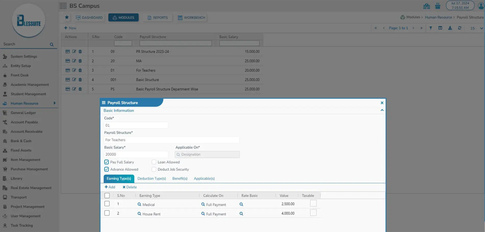485x232 pixels.
Task: Click the download export icon
Action: click(x=450, y=28)
